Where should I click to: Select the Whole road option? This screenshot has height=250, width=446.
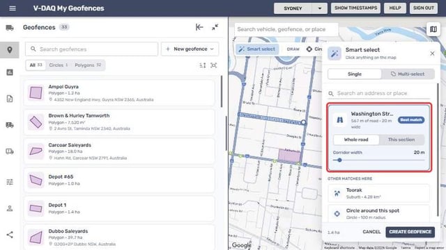coord(356,140)
